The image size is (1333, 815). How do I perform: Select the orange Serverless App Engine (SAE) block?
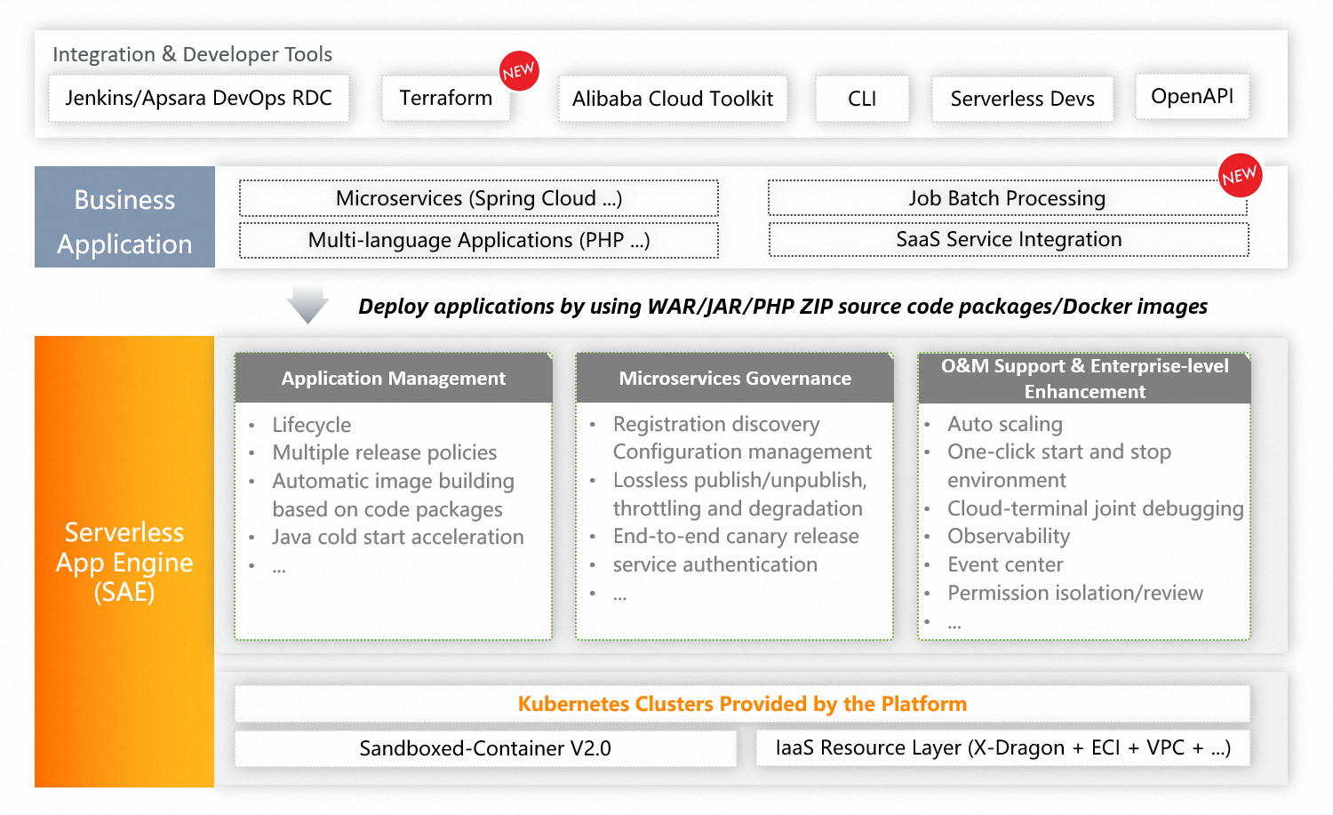(x=124, y=562)
